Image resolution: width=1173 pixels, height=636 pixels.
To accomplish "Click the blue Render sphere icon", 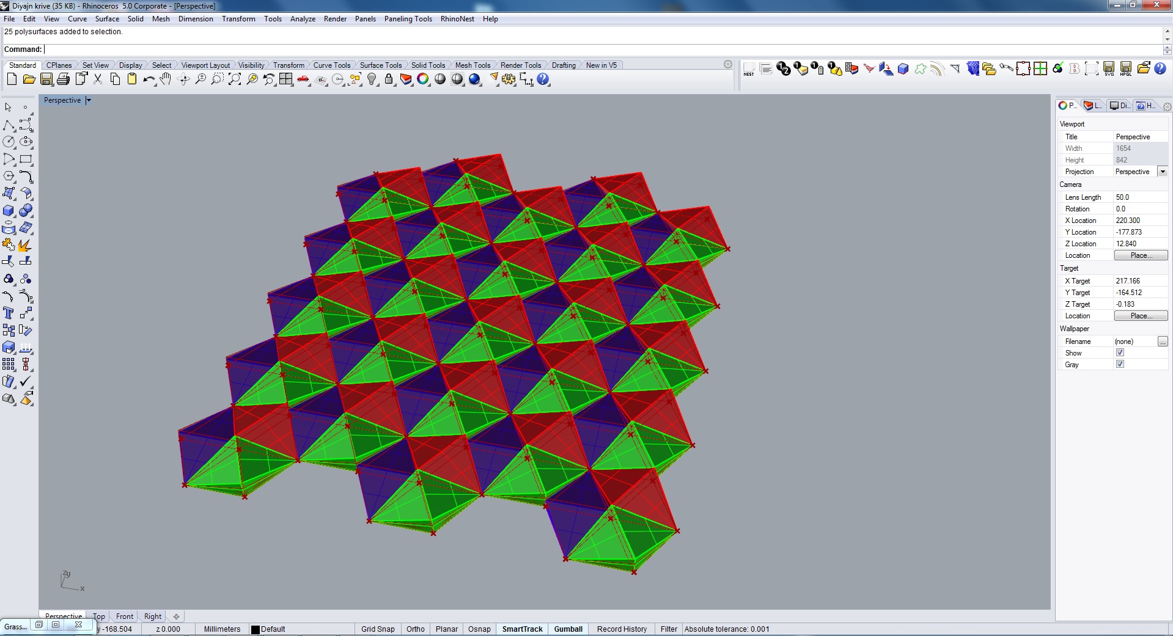I will (475, 79).
